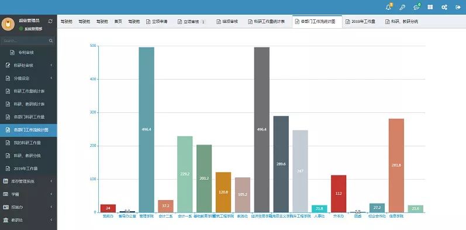Click the document icon beside 专利审核
The height and width of the screenshot is (230, 466).
[x=12, y=52]
